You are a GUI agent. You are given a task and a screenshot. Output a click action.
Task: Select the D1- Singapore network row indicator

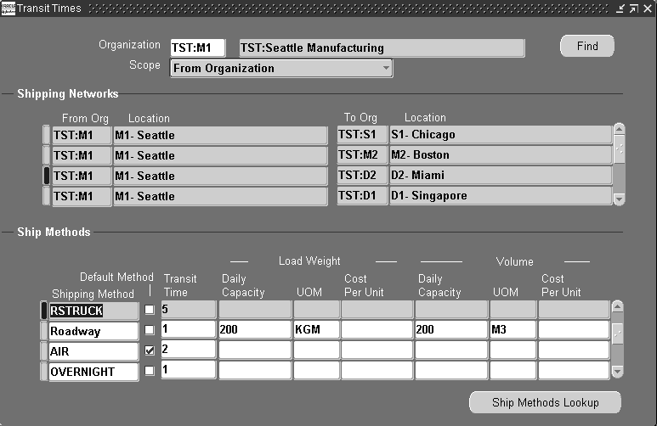[x=46, y=196]
